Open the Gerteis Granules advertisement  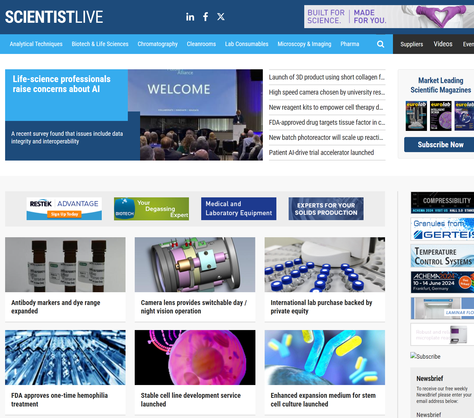(x=442, y=229)
